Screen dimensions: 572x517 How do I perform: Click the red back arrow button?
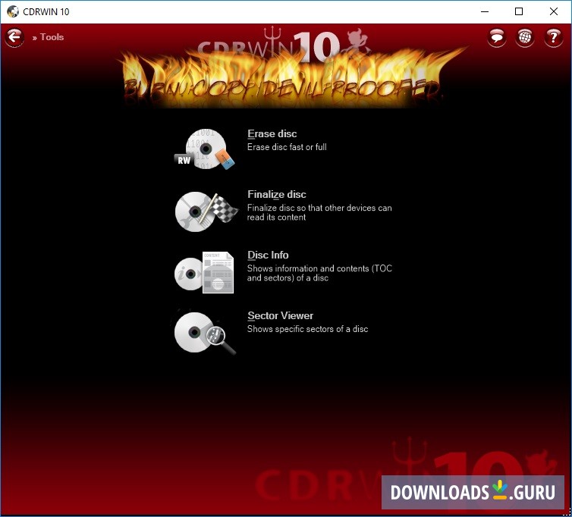[x=14, y=37]
